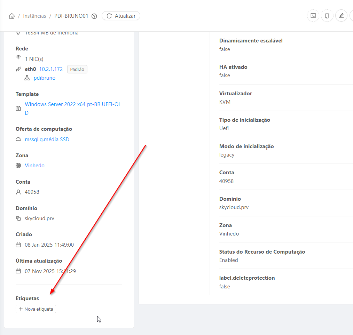This screenshot has height=335, width=353.
Task: Go to Instâncias in the breadcrumb
Action: pos(34,16)
